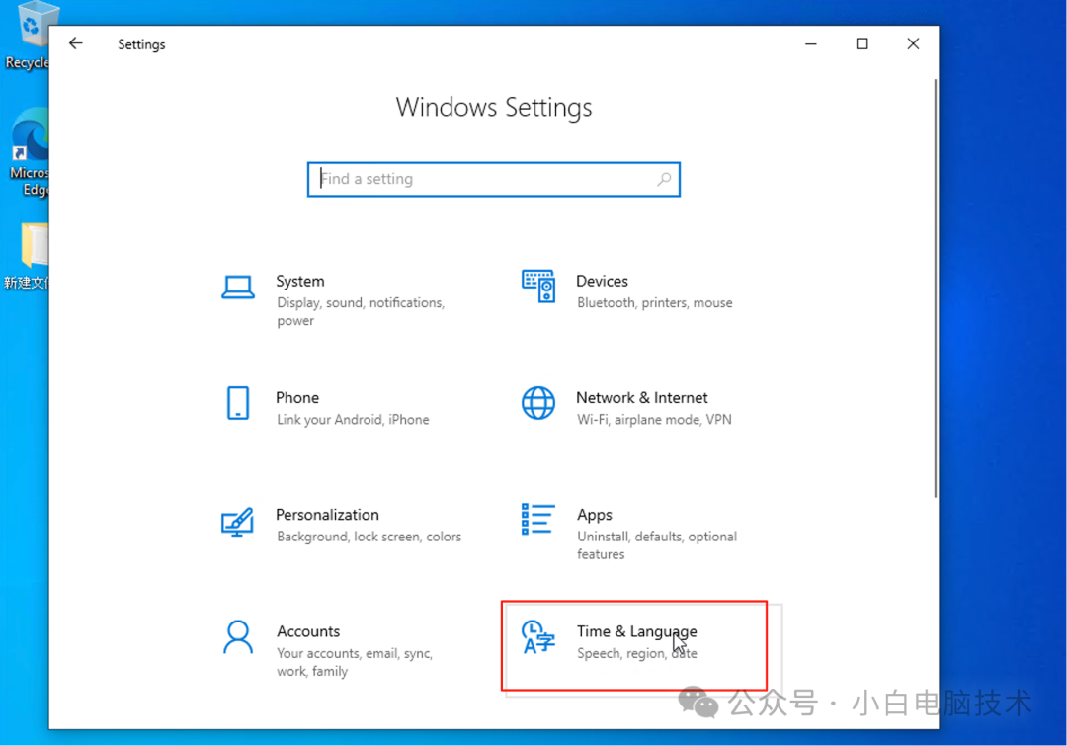Go back with the Settings back arrow
The width and height of the screenshot is (1067, 746).
coord(75,43)
